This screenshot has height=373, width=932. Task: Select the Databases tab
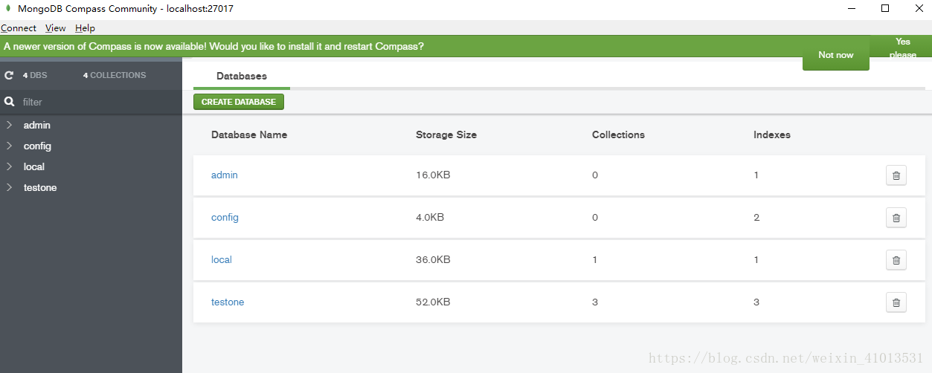point(242,76)
